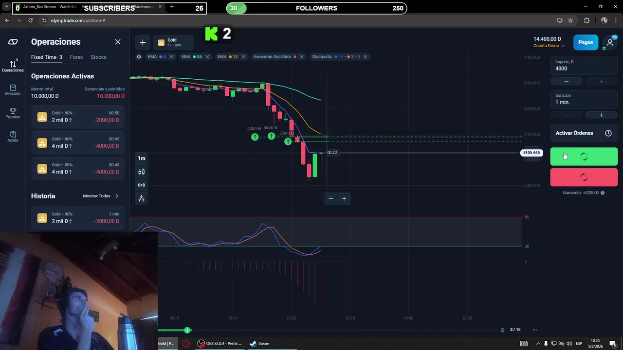Viewport: 623px width, 350px height.
Task: Remove the EMA 13 indicator
Action: (243, 56)
